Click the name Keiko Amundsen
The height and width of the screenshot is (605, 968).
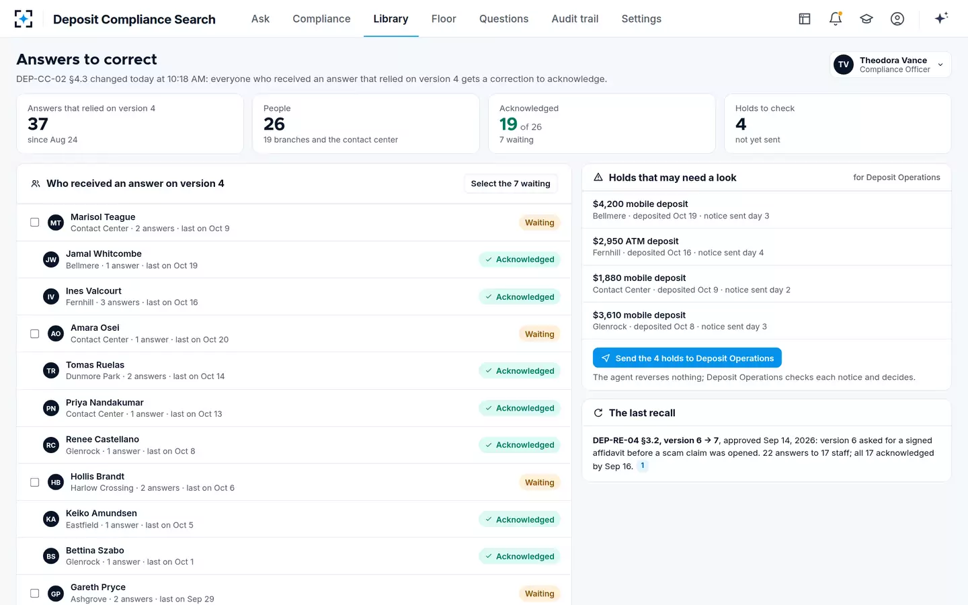102,513
